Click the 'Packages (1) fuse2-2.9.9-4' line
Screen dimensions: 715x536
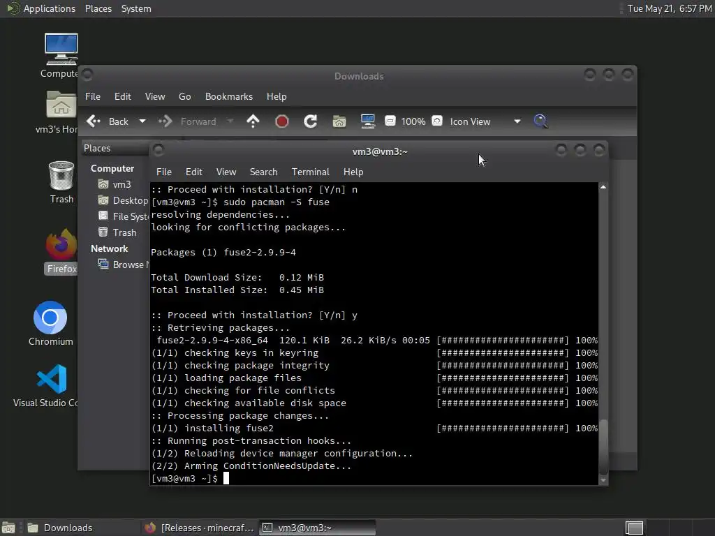click(223, 252)
